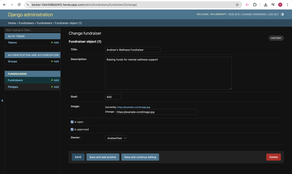Open the History button

pos(276,38)
